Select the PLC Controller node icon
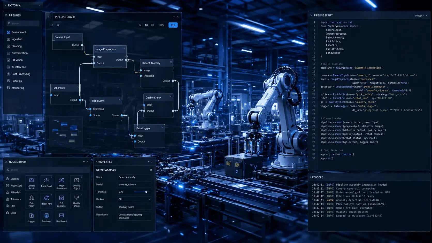432x243 pixels. pos(61,201)
